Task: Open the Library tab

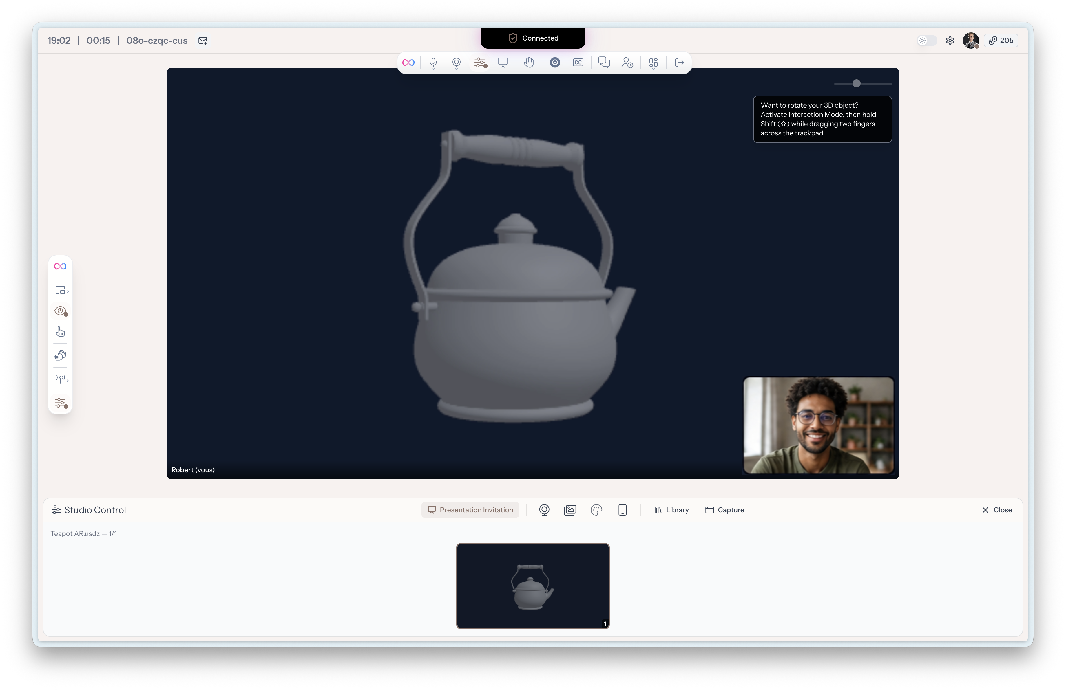Action: (x=671, y=510)
